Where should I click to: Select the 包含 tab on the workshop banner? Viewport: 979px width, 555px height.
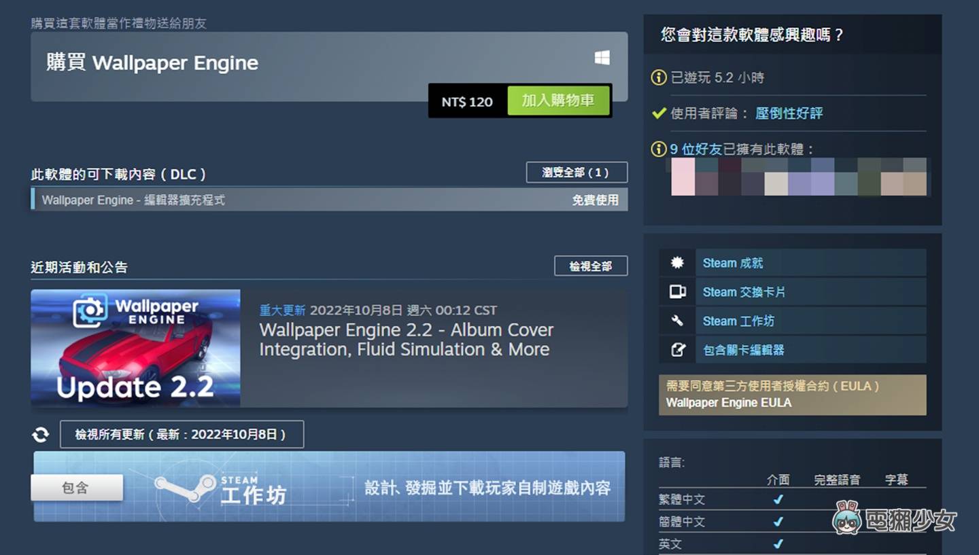coord(76,487)
